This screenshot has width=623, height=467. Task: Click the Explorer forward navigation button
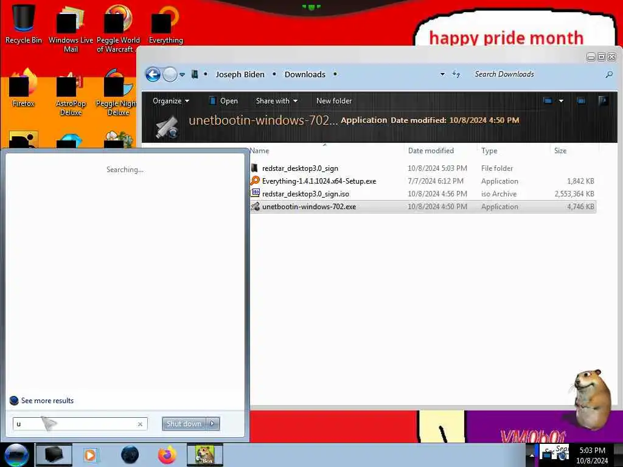pos(170,74)
